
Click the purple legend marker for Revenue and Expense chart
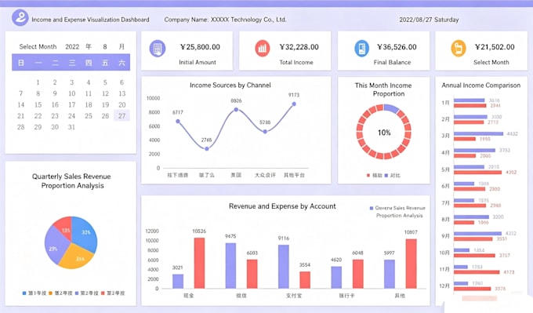[x=372, y=208]
